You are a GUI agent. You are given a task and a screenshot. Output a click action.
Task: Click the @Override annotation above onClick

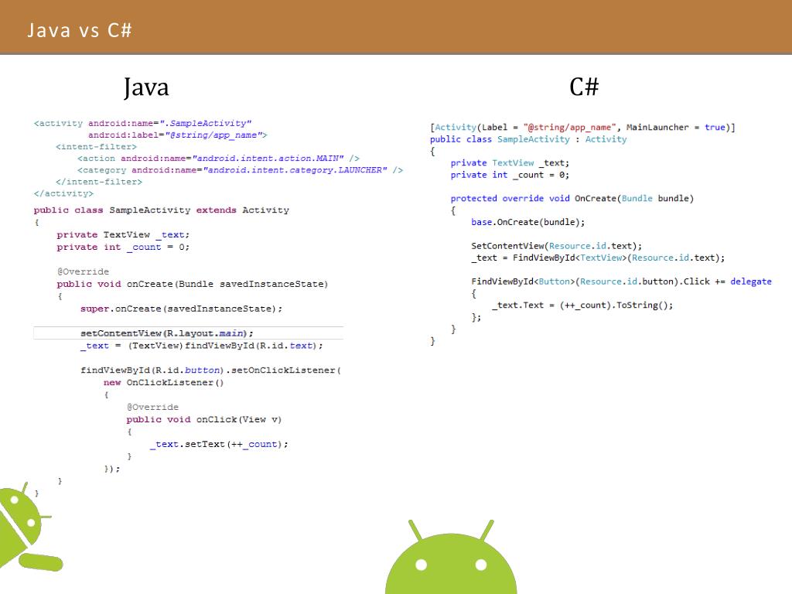click(152, 407)
